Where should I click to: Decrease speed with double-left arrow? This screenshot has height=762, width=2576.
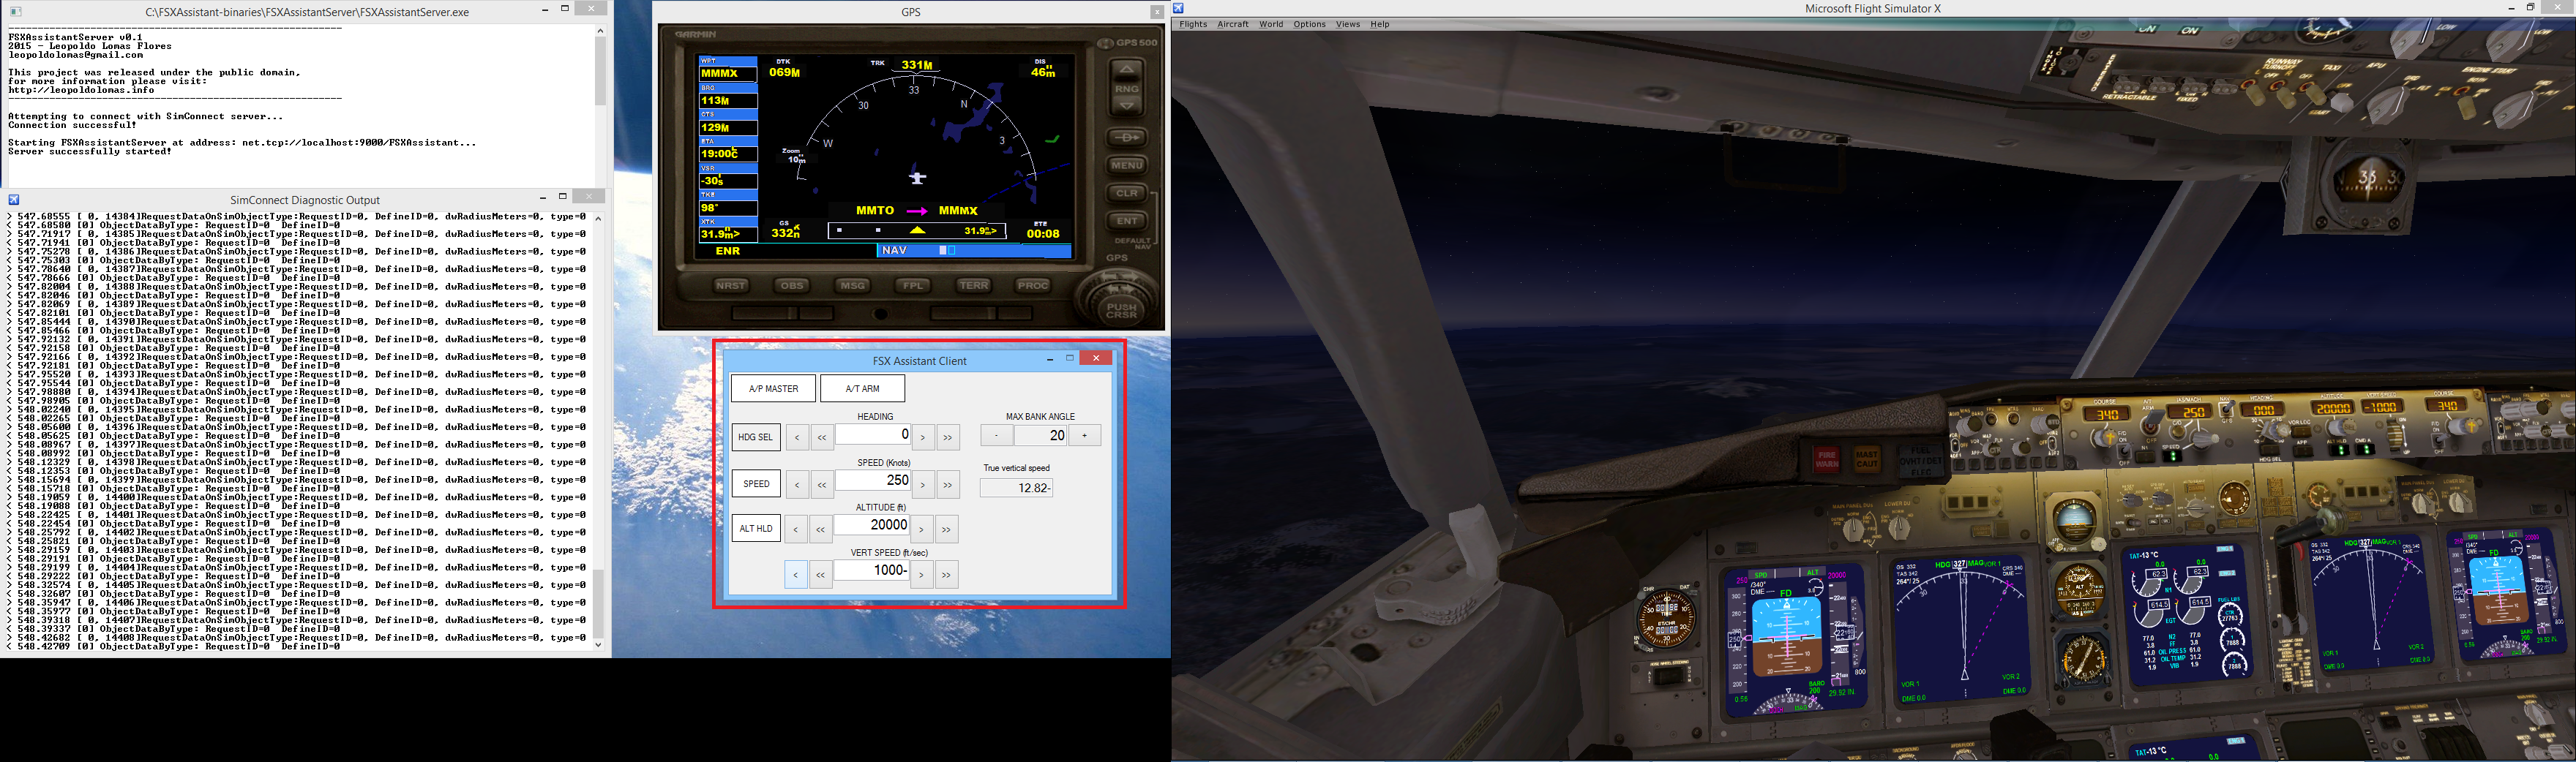(x=822, y=484)
